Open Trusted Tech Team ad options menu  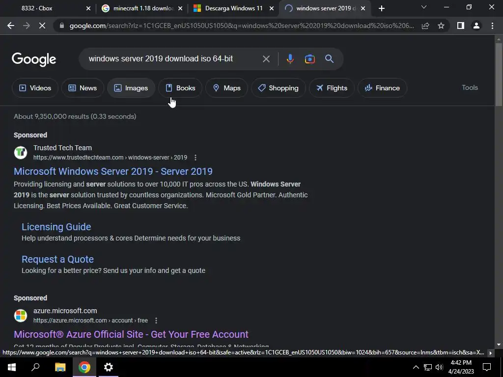pyautogui.click(x=196, y=158)
